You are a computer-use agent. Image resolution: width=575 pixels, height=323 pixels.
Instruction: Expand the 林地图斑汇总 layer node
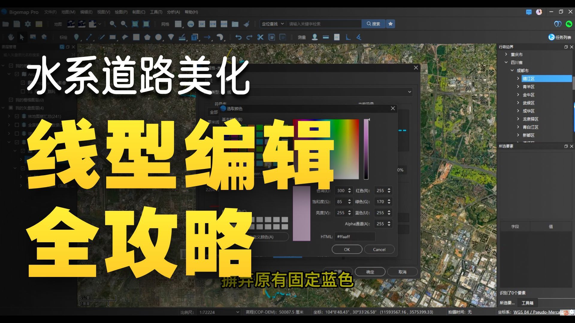(x=9, y=116)
